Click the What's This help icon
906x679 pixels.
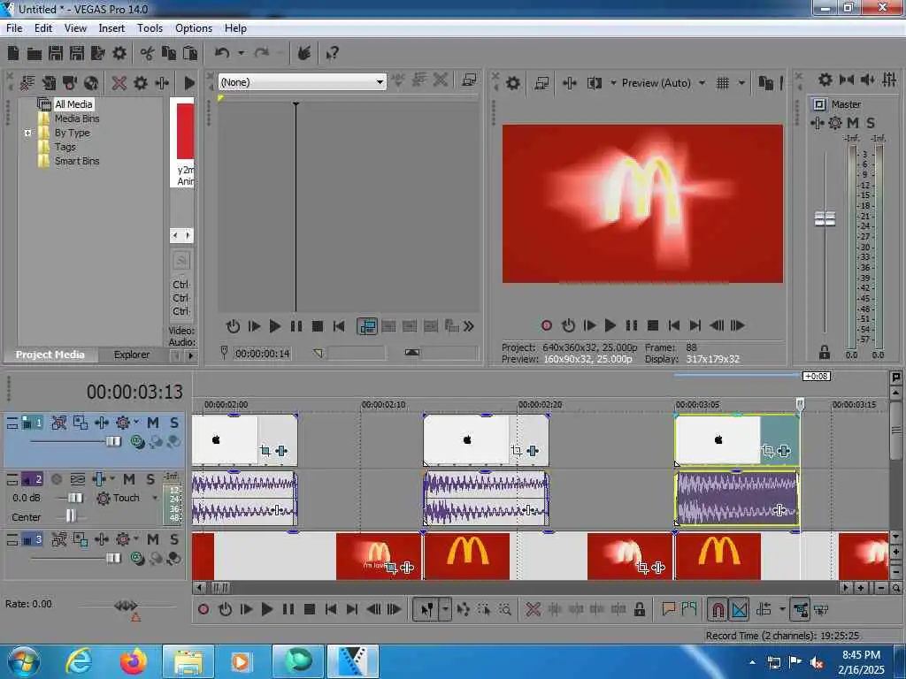tap(333, 54)
